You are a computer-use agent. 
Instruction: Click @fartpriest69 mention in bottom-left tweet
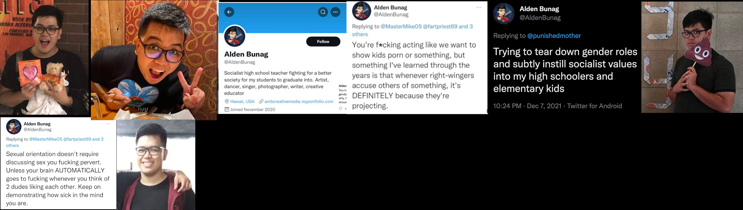pyautogui.click(x=77, y=139)
